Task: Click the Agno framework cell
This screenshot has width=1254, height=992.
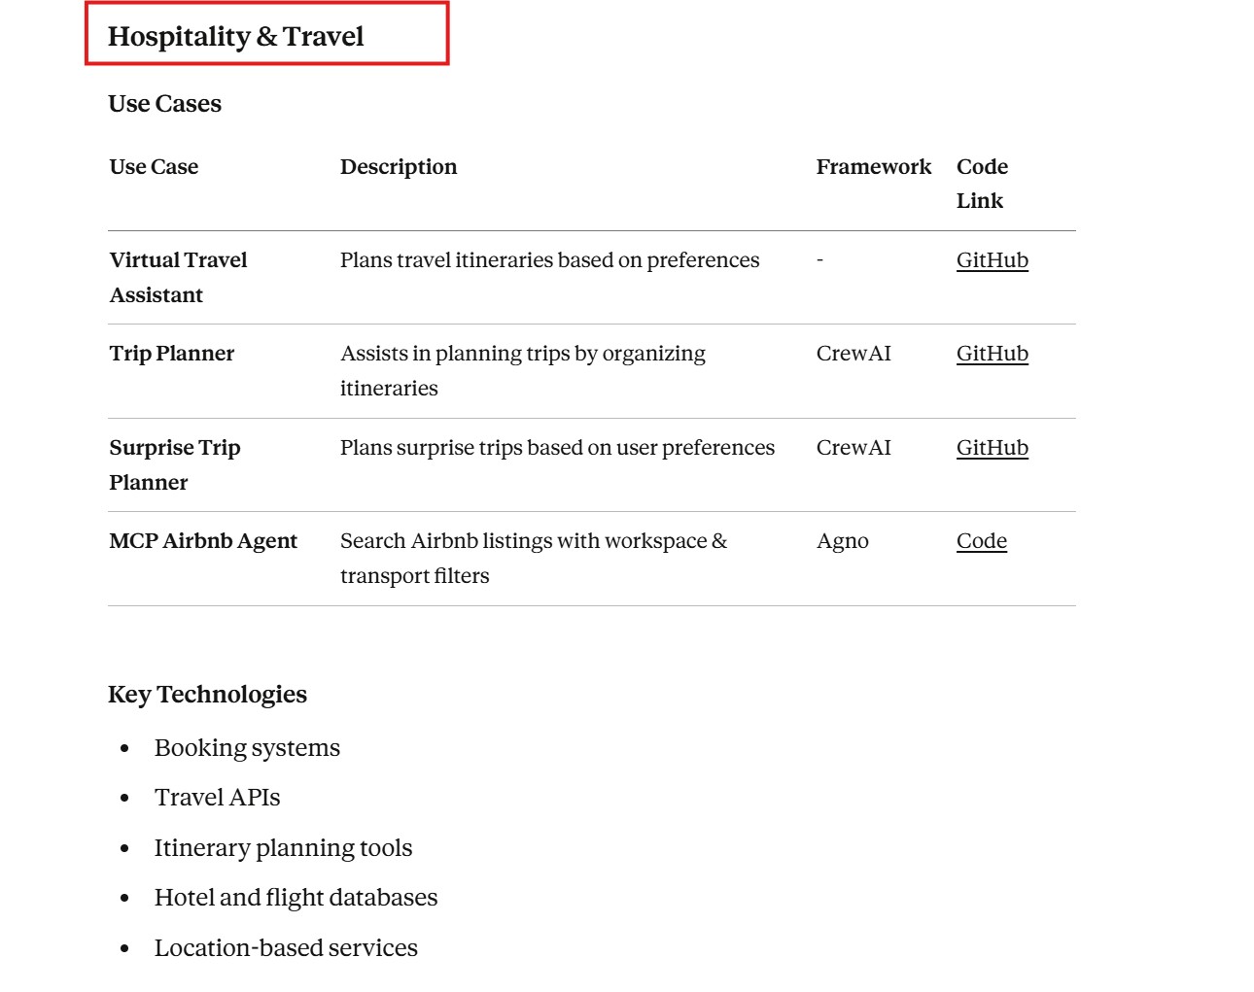Action: point(842,541)
